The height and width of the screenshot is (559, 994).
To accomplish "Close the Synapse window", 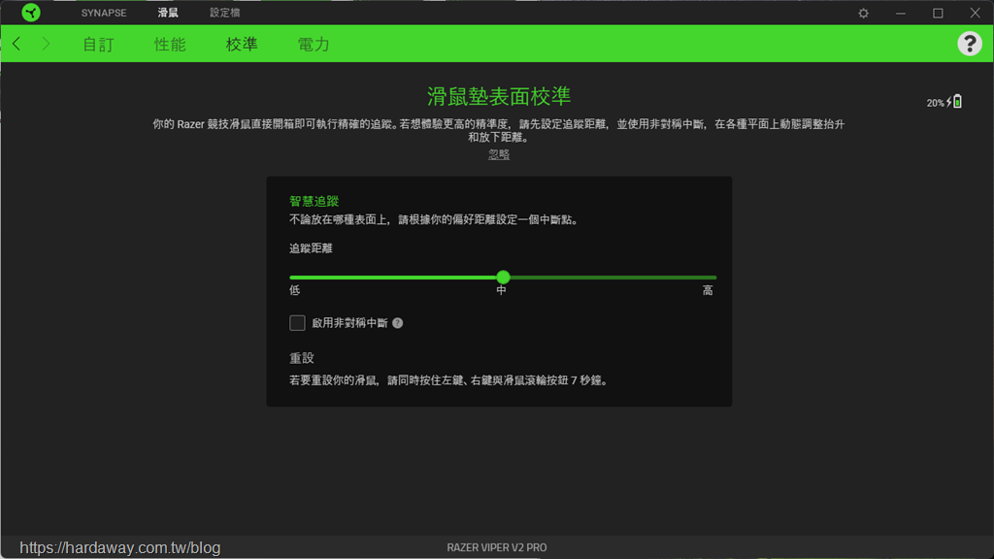I will click(975, 13).
